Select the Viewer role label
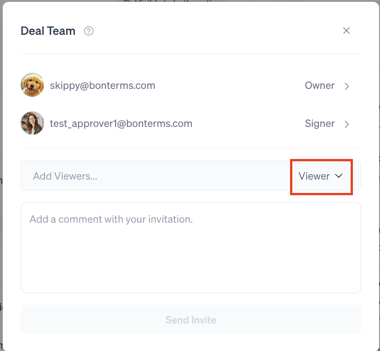 (314, 176)
